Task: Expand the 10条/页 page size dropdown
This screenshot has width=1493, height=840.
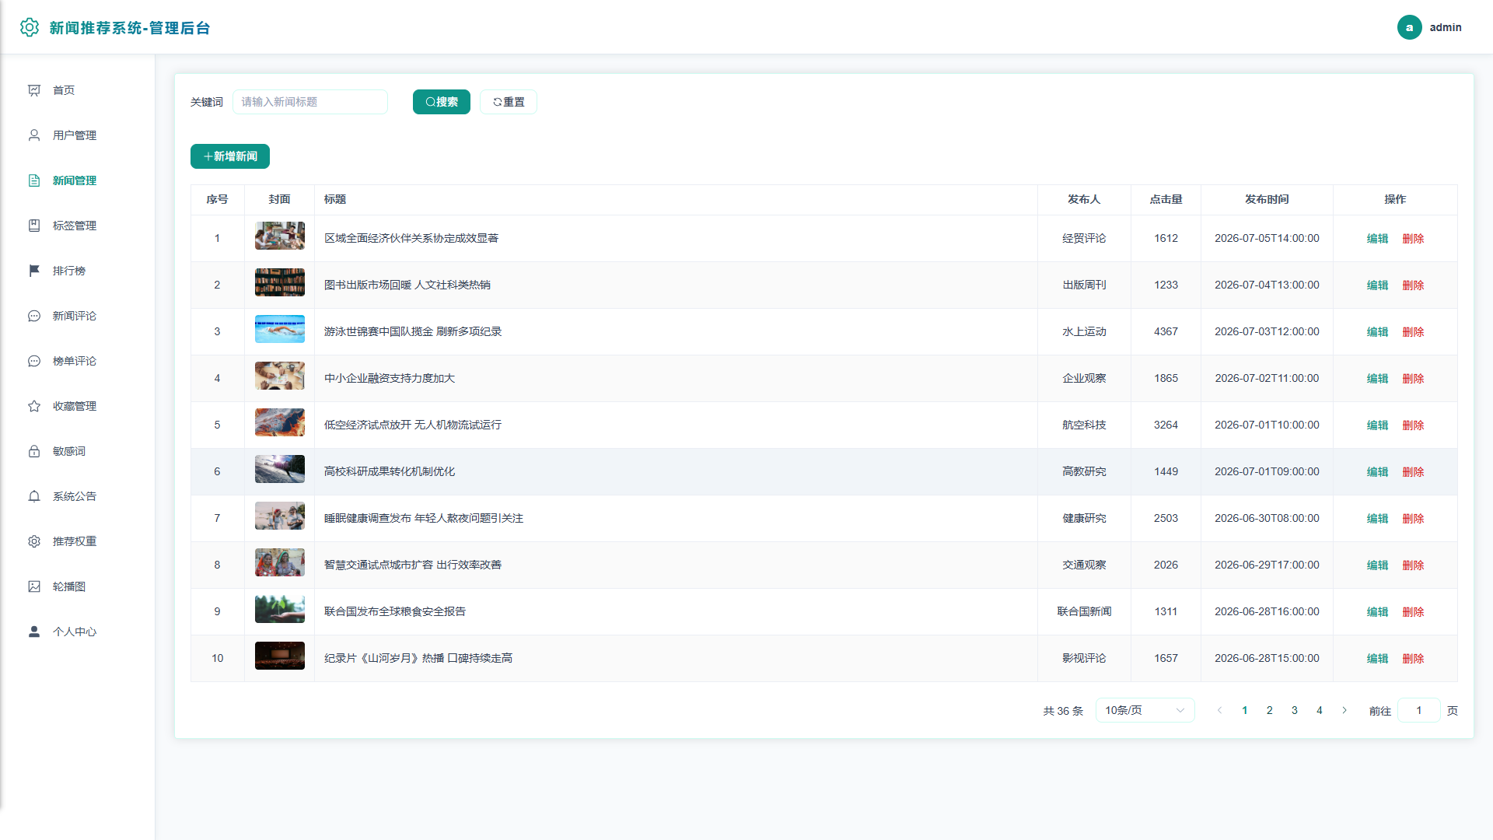Action: (x=1145, y=710)
